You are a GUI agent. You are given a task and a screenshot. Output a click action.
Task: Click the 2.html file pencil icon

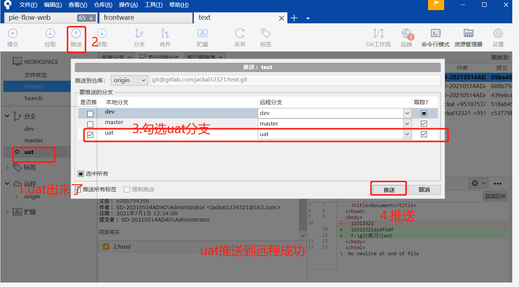point(106,247)
